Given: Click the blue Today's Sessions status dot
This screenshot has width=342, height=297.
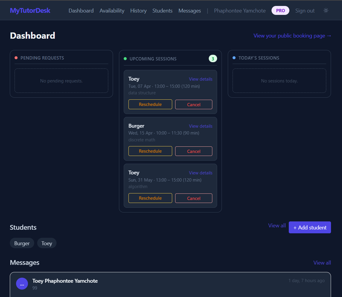Looking at the screenshot, I should [234, 58].
